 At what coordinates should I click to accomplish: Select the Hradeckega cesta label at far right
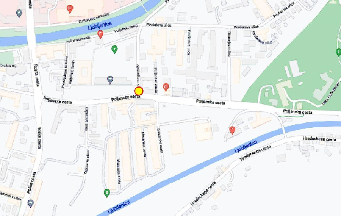[x=319, y=139]
